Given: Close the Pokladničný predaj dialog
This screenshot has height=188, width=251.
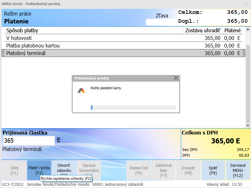Looking at the screenshot, I should pos(176,78).
